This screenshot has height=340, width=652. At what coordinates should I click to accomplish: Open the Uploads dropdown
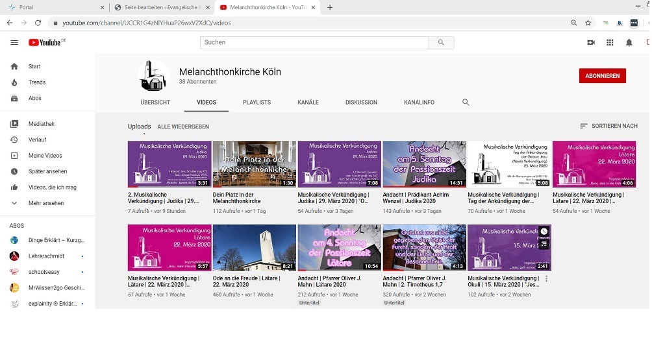pos(140,127)
